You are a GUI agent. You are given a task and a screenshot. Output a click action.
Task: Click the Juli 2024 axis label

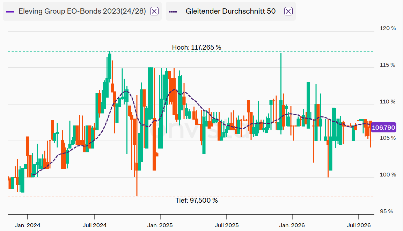coord(95,225)
